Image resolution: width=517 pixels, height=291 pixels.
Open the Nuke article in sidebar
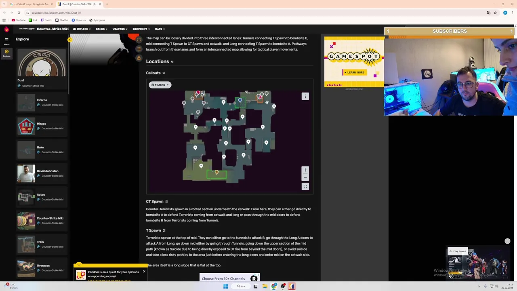pyautogui.click(x=41, y=150)
